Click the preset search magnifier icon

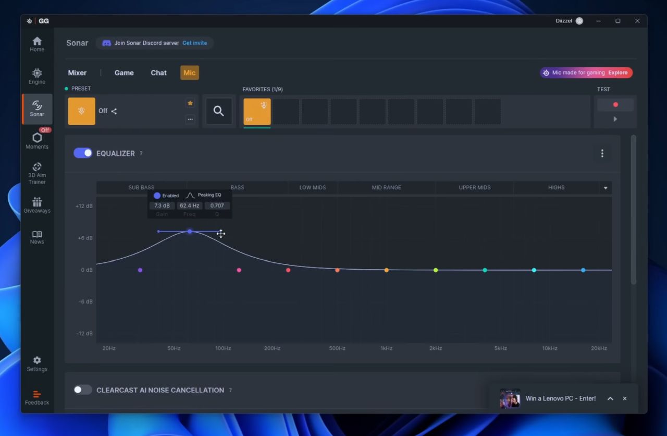219,111
